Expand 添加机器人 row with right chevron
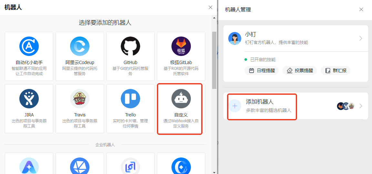The width and height of the screenshot is (372, 174). click(x=361, y=106)
